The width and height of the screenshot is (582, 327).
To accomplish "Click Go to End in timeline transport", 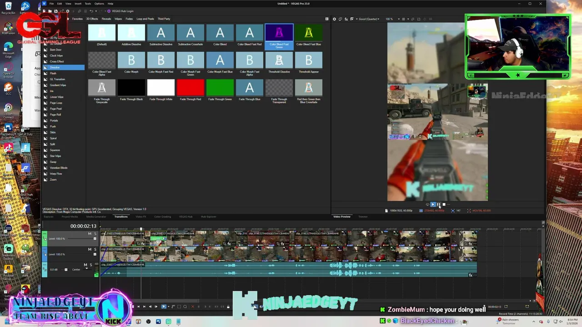I will tap(144, 307).
